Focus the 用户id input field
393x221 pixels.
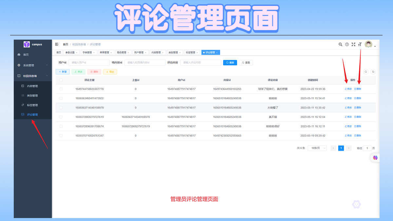pos(89,63)
